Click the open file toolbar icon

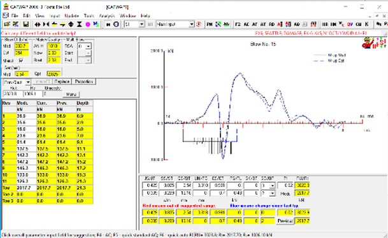(x=7, y=24)
